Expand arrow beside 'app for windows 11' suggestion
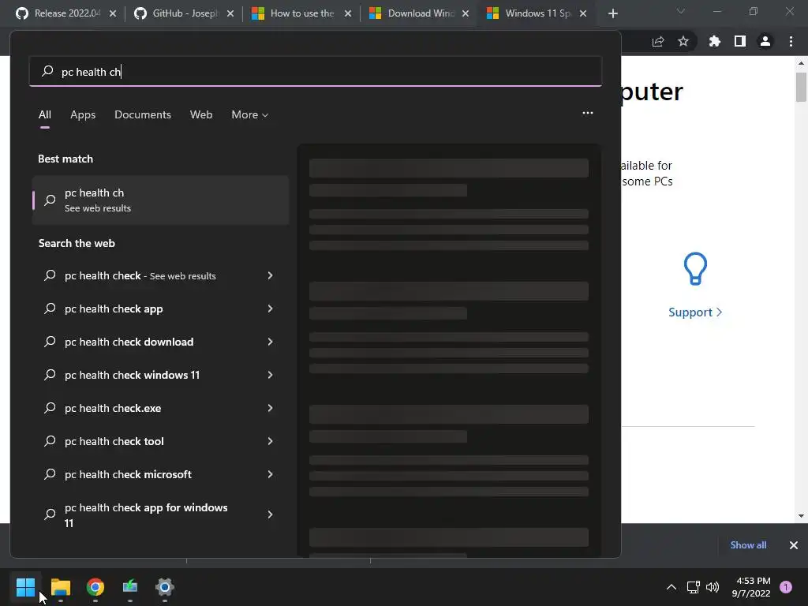The image size is (808, 606). point(270,514)
